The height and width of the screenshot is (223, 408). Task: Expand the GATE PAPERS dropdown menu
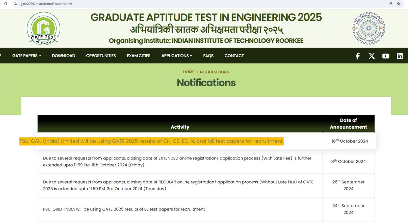pos(27,56)
